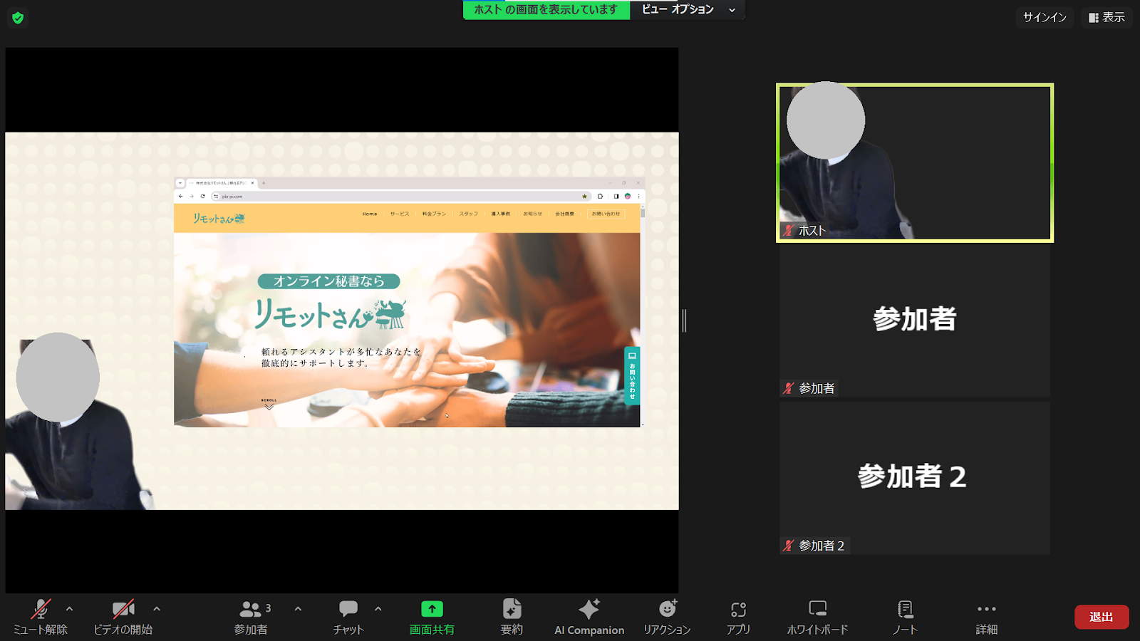This screenshot has width=1140, height=641.
Task: Click オンライン秘書なら badge on website
Action: (328, 281)
